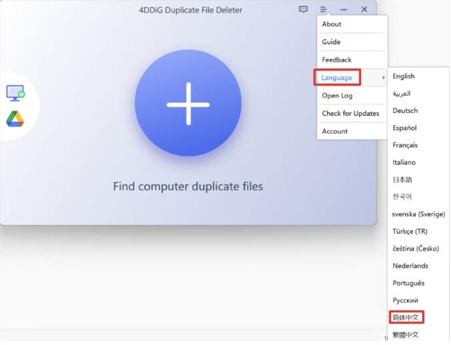Click the big plus button to add folders
The width and height of the screenshot is (451, 345).
188,103
